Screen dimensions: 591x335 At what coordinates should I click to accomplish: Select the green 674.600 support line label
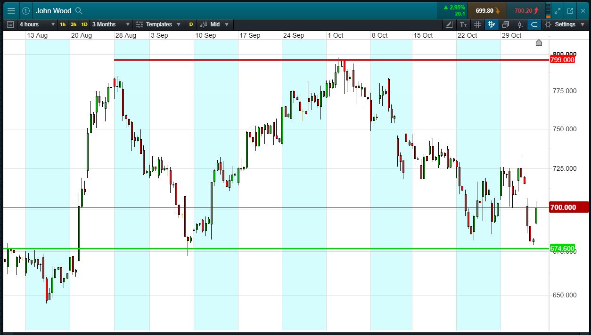562,248
